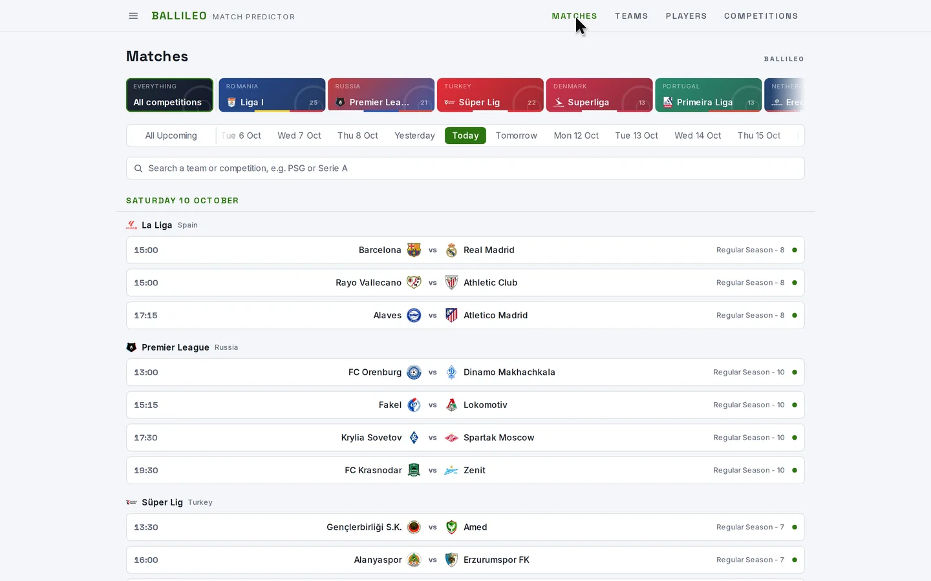Click the Lokomotiv crest icon
This screenshot has height=581, width=931.
point(451,405)
